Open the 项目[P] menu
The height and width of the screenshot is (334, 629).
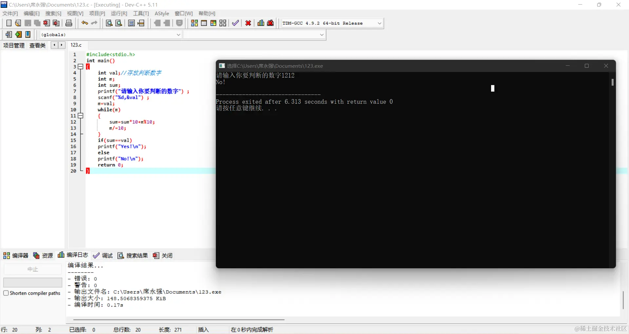pos(97,13)
